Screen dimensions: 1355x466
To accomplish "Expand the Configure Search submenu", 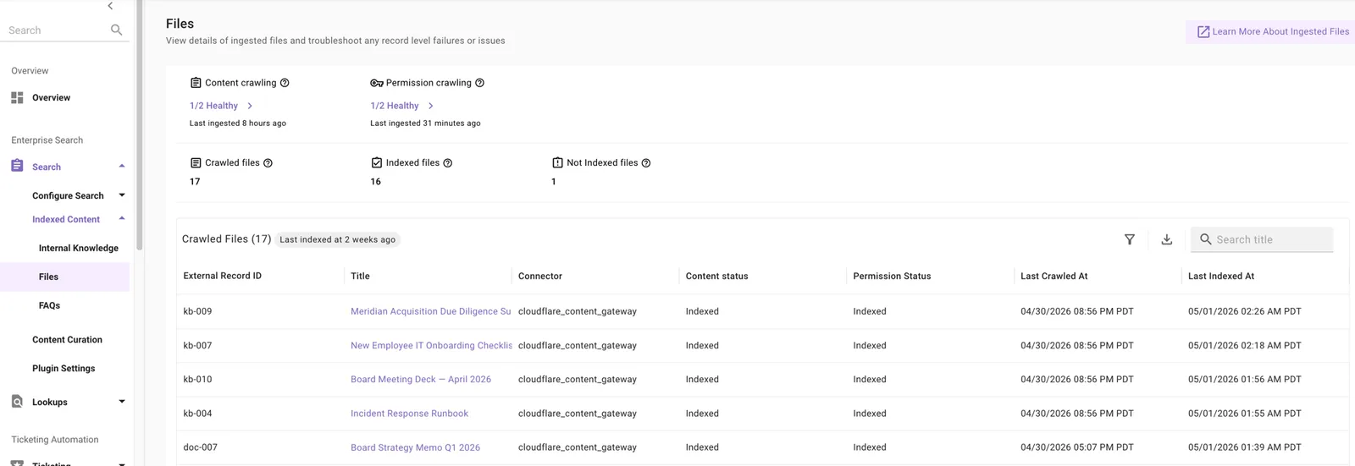I will (122, 195).
